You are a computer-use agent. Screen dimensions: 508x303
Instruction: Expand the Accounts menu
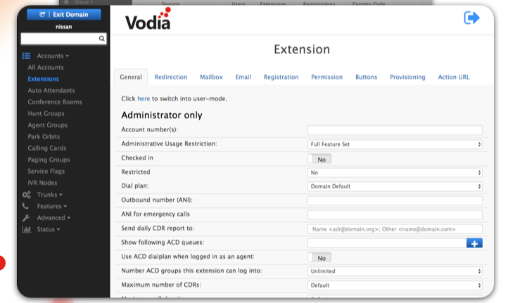(x=53, y=56)
